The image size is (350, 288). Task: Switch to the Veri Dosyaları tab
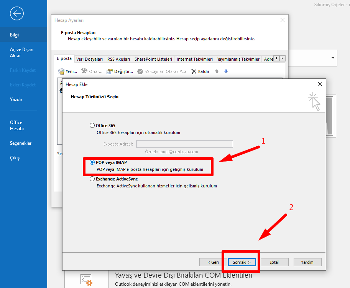[x=89, y=59]
